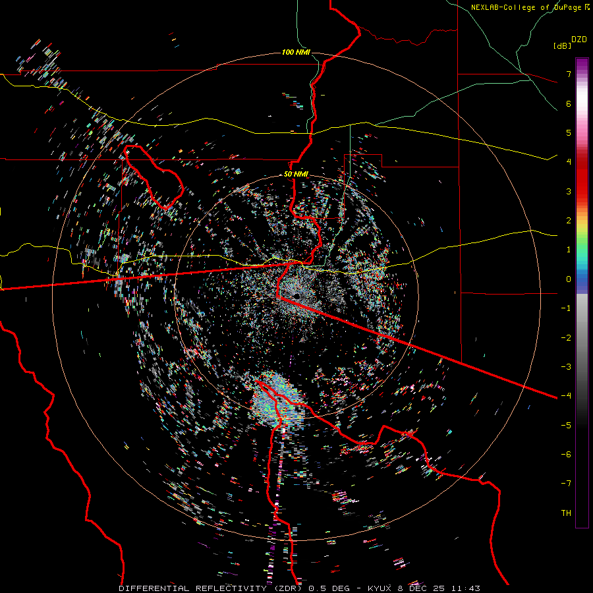Click the -2 dB scale label
The height and width of the screenshot is (593, 593).
pos(566,338)
